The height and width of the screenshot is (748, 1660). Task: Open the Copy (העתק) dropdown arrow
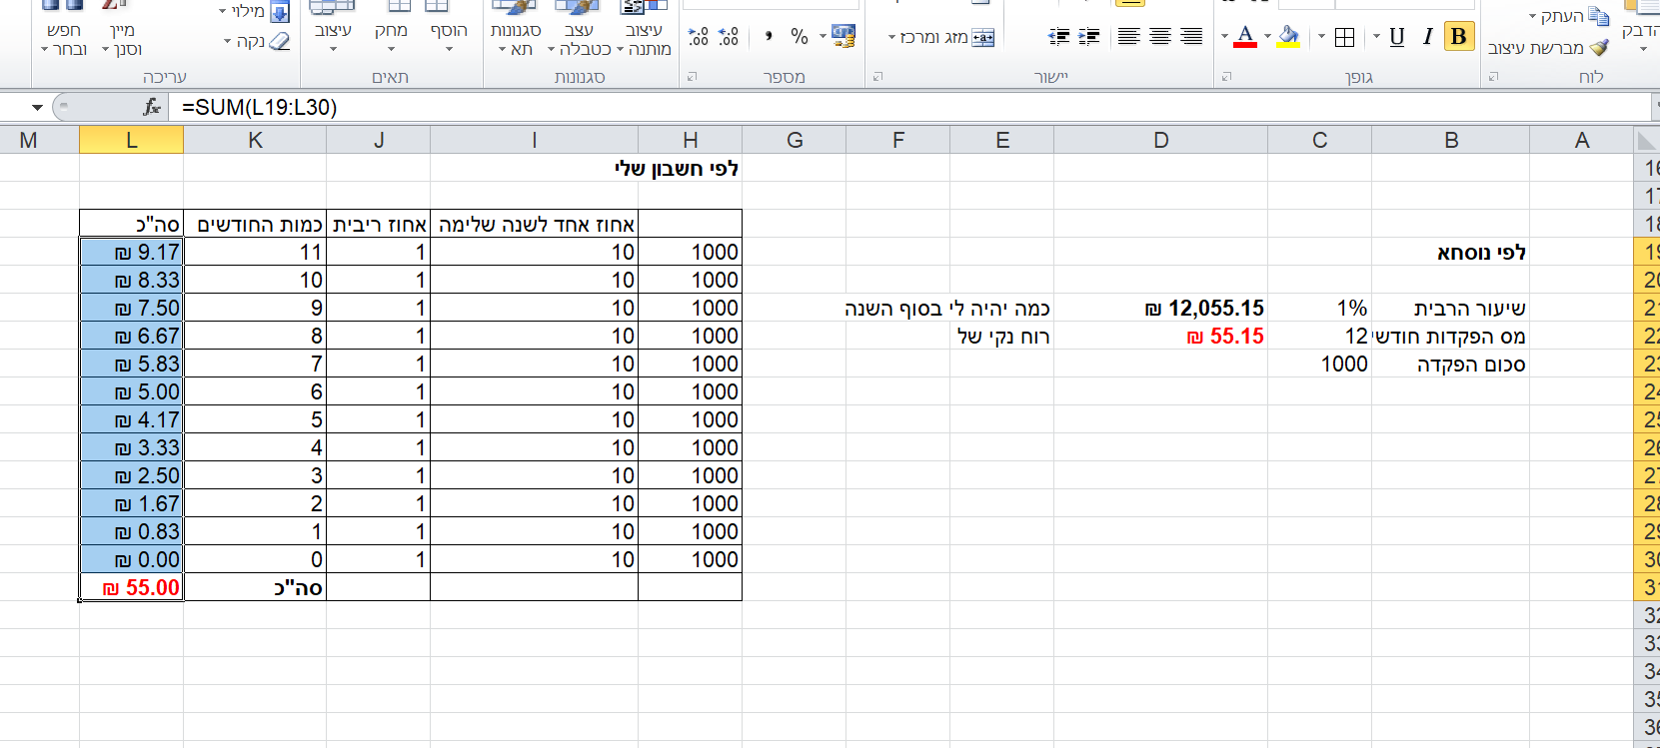1533,16
